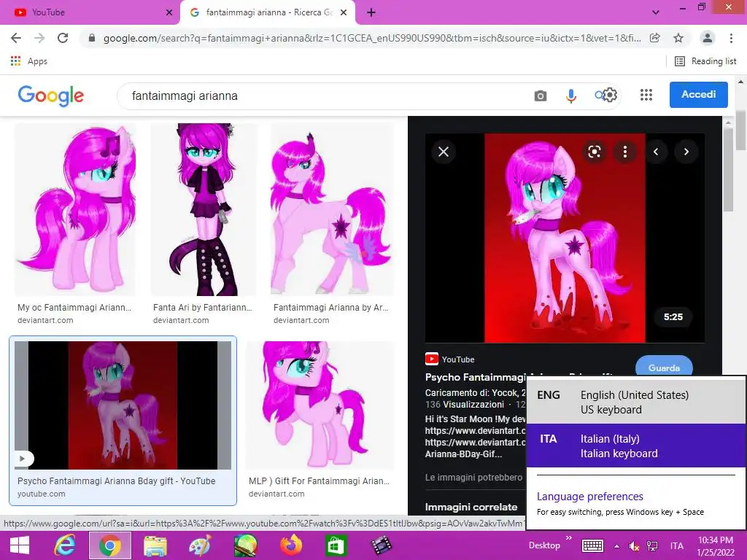Open preview options three-dot menu

point(625,152)
